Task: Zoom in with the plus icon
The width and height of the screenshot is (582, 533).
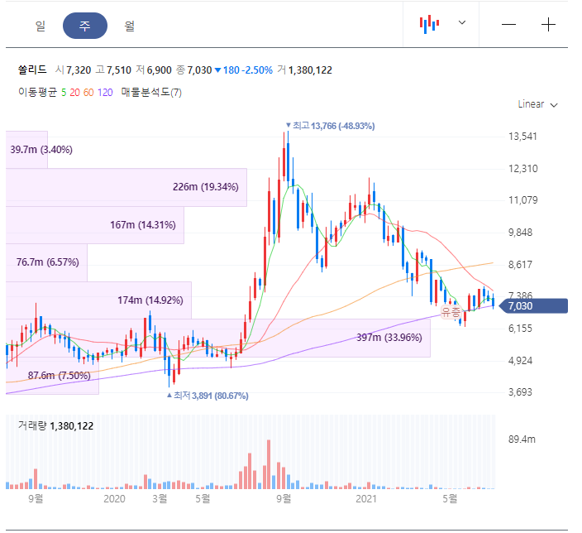Action: click(x=548, y=25)
